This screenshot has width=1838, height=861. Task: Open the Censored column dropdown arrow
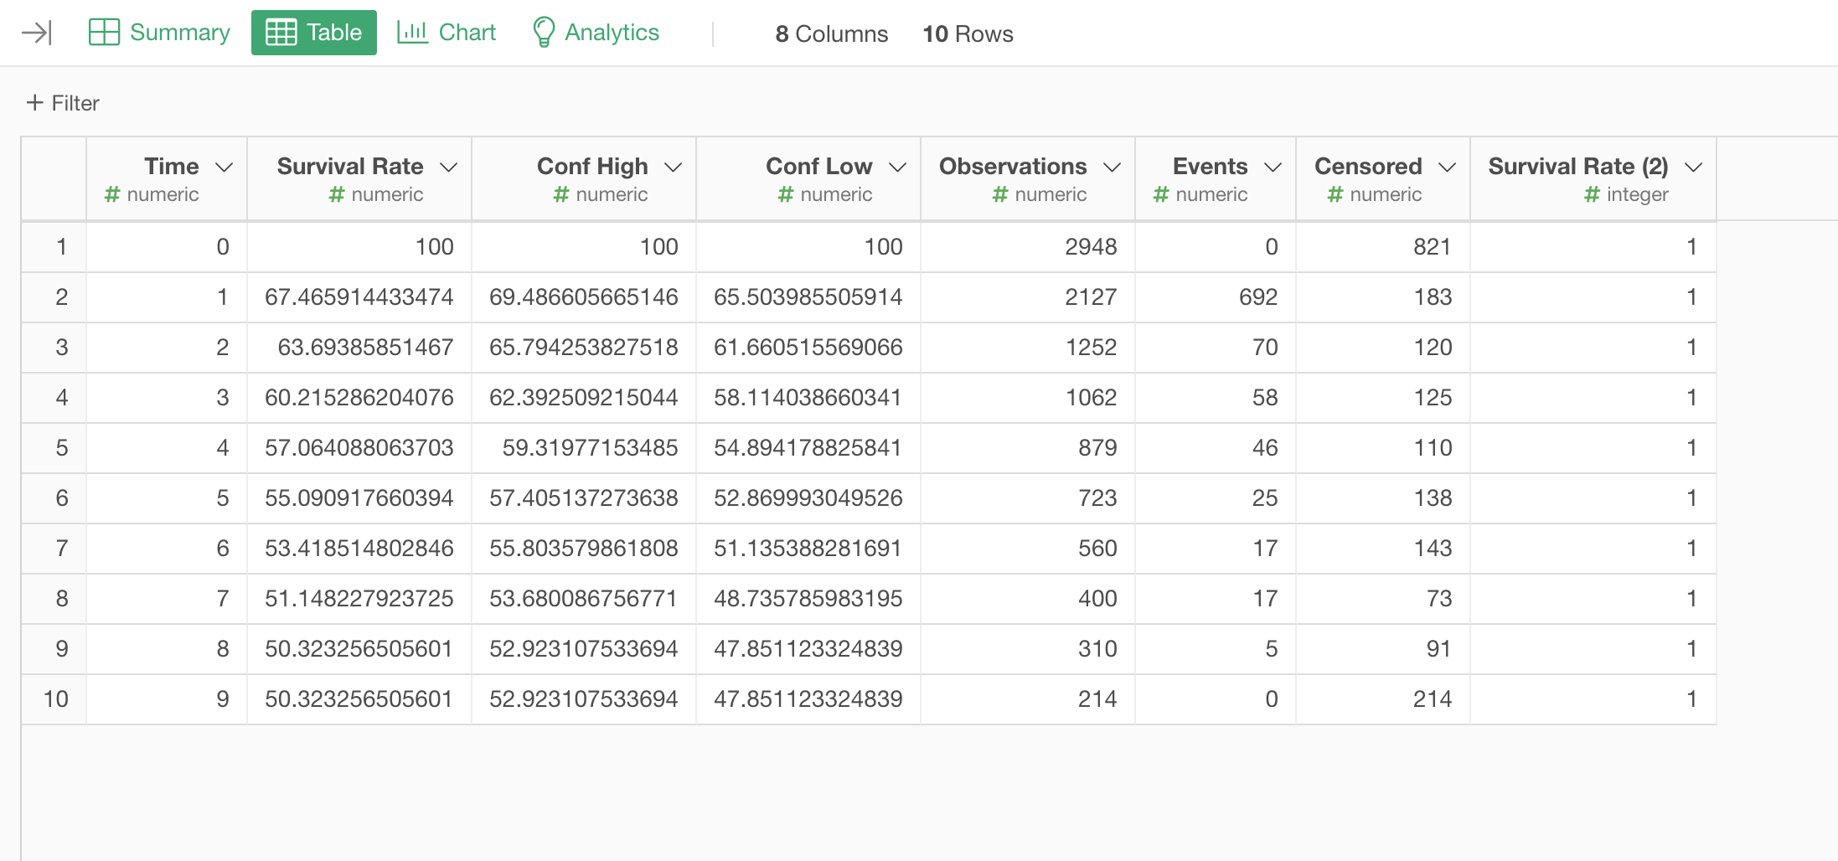click(1447, 167)
